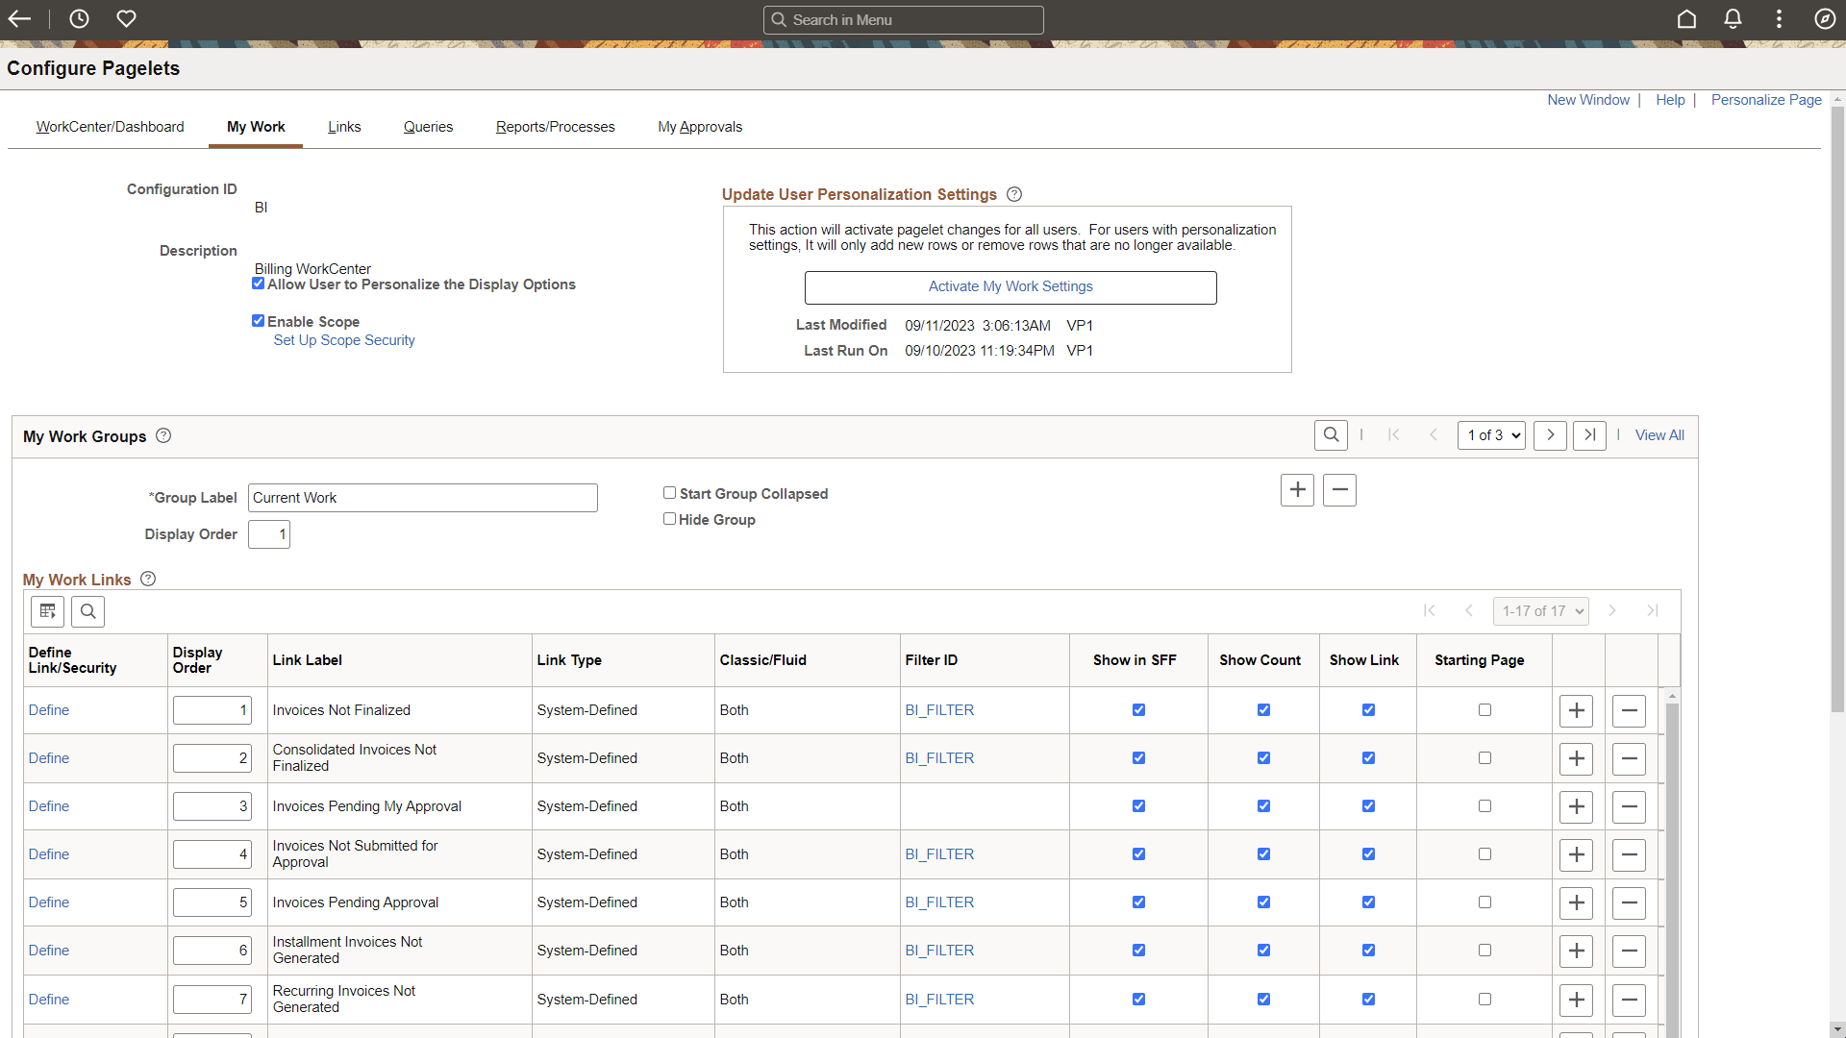
Task: Click the Set Up Scope Security link
Action: [341, 339]
